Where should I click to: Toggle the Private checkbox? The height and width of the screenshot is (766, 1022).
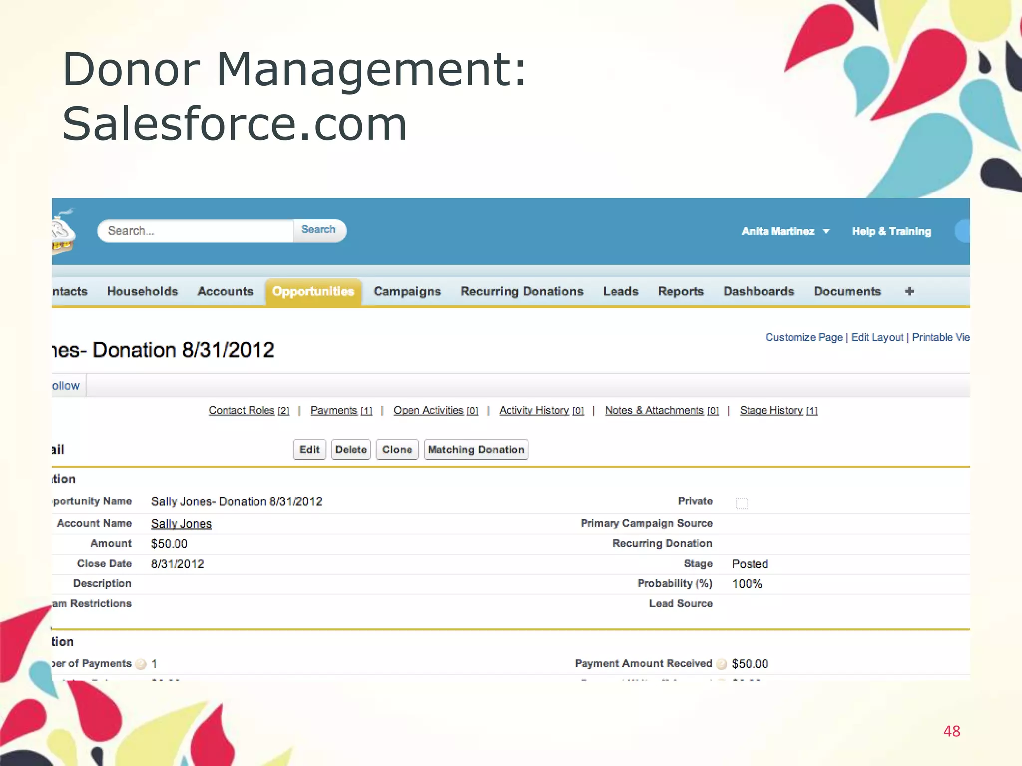(x=742, y=503)
